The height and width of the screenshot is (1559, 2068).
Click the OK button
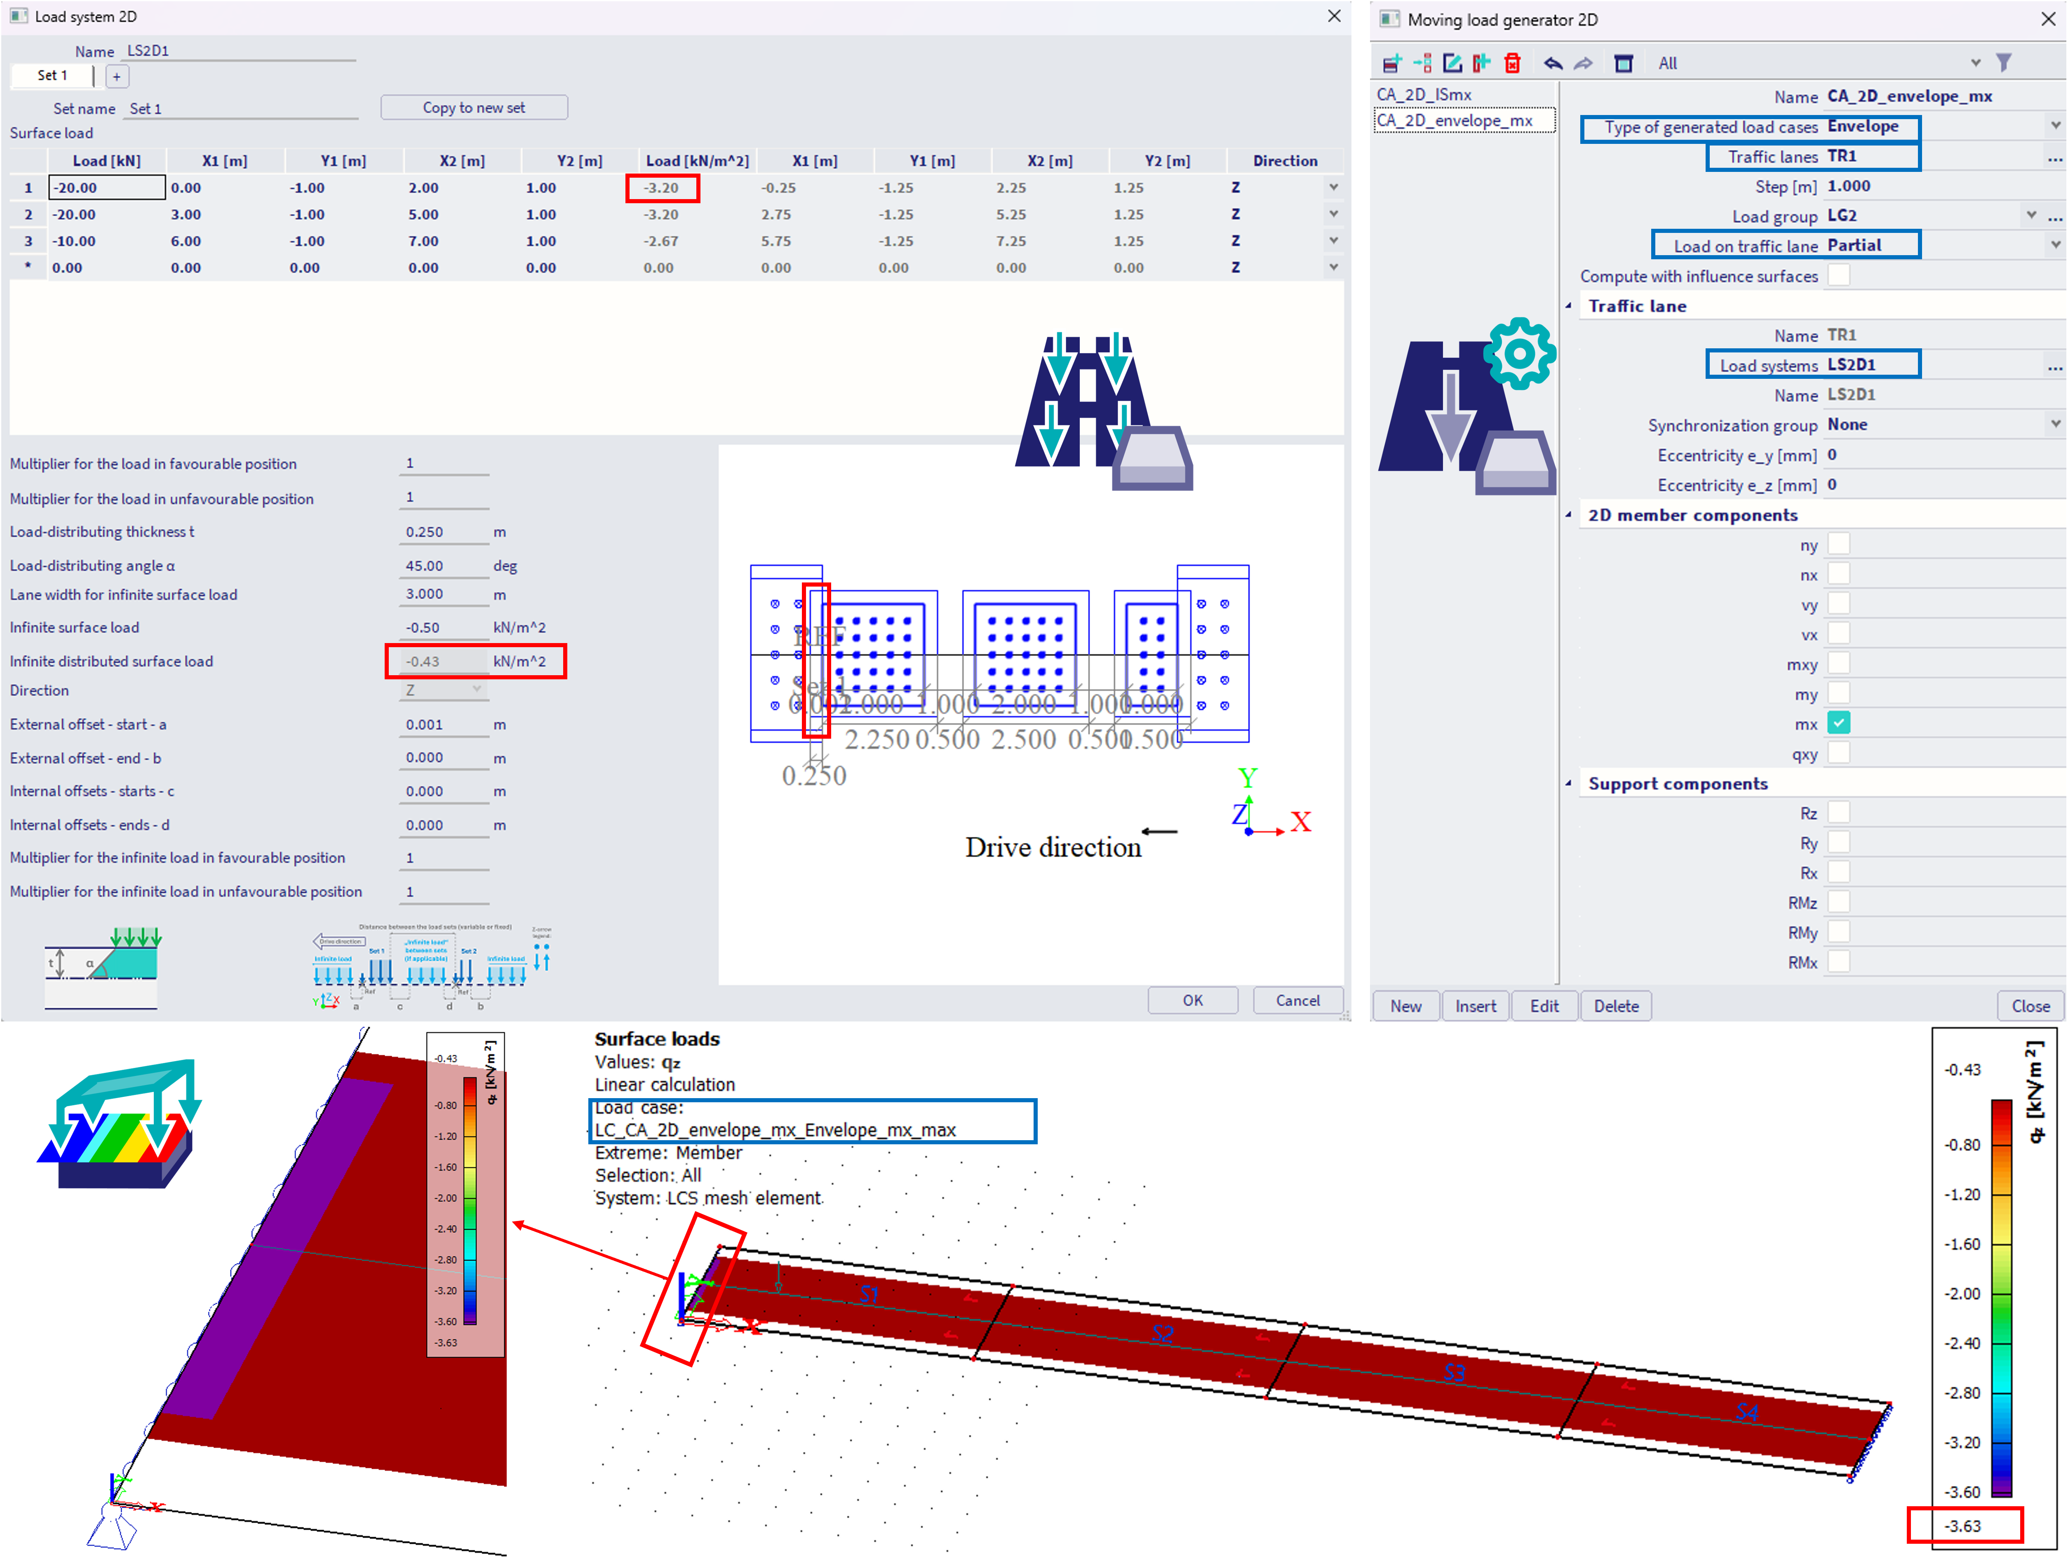coord(1193,999)
